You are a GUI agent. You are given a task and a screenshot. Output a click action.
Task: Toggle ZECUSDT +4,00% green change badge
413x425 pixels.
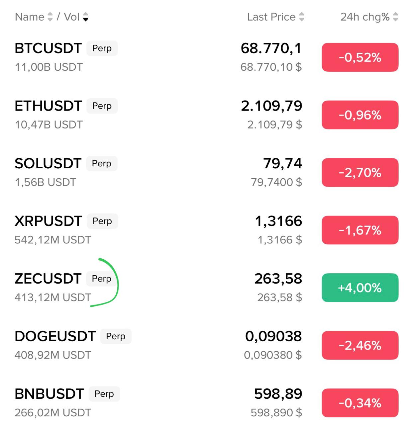pyautogui.click(x=360, y=288)
